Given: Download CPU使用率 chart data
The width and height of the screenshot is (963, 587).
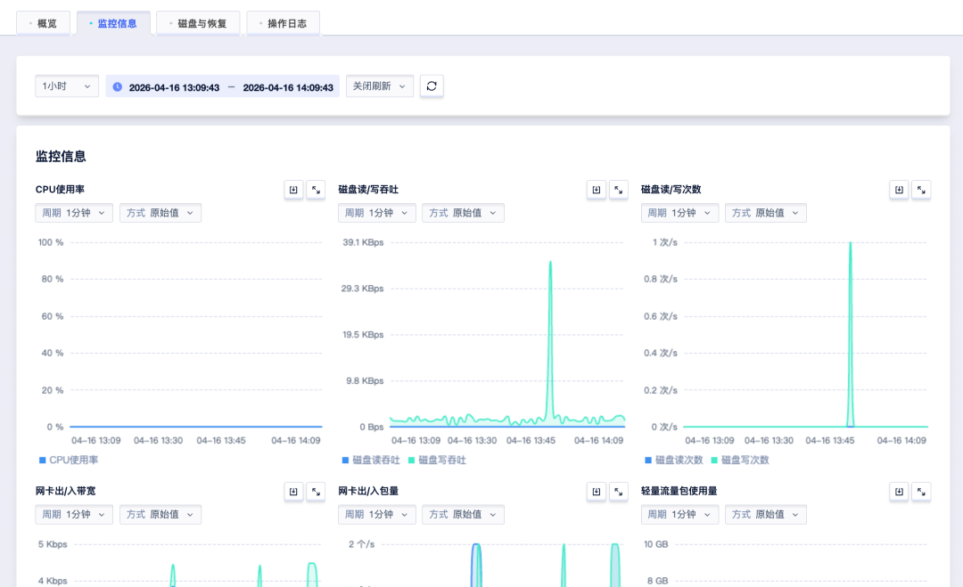Looking at the screenshot, I should click(293, 190).
